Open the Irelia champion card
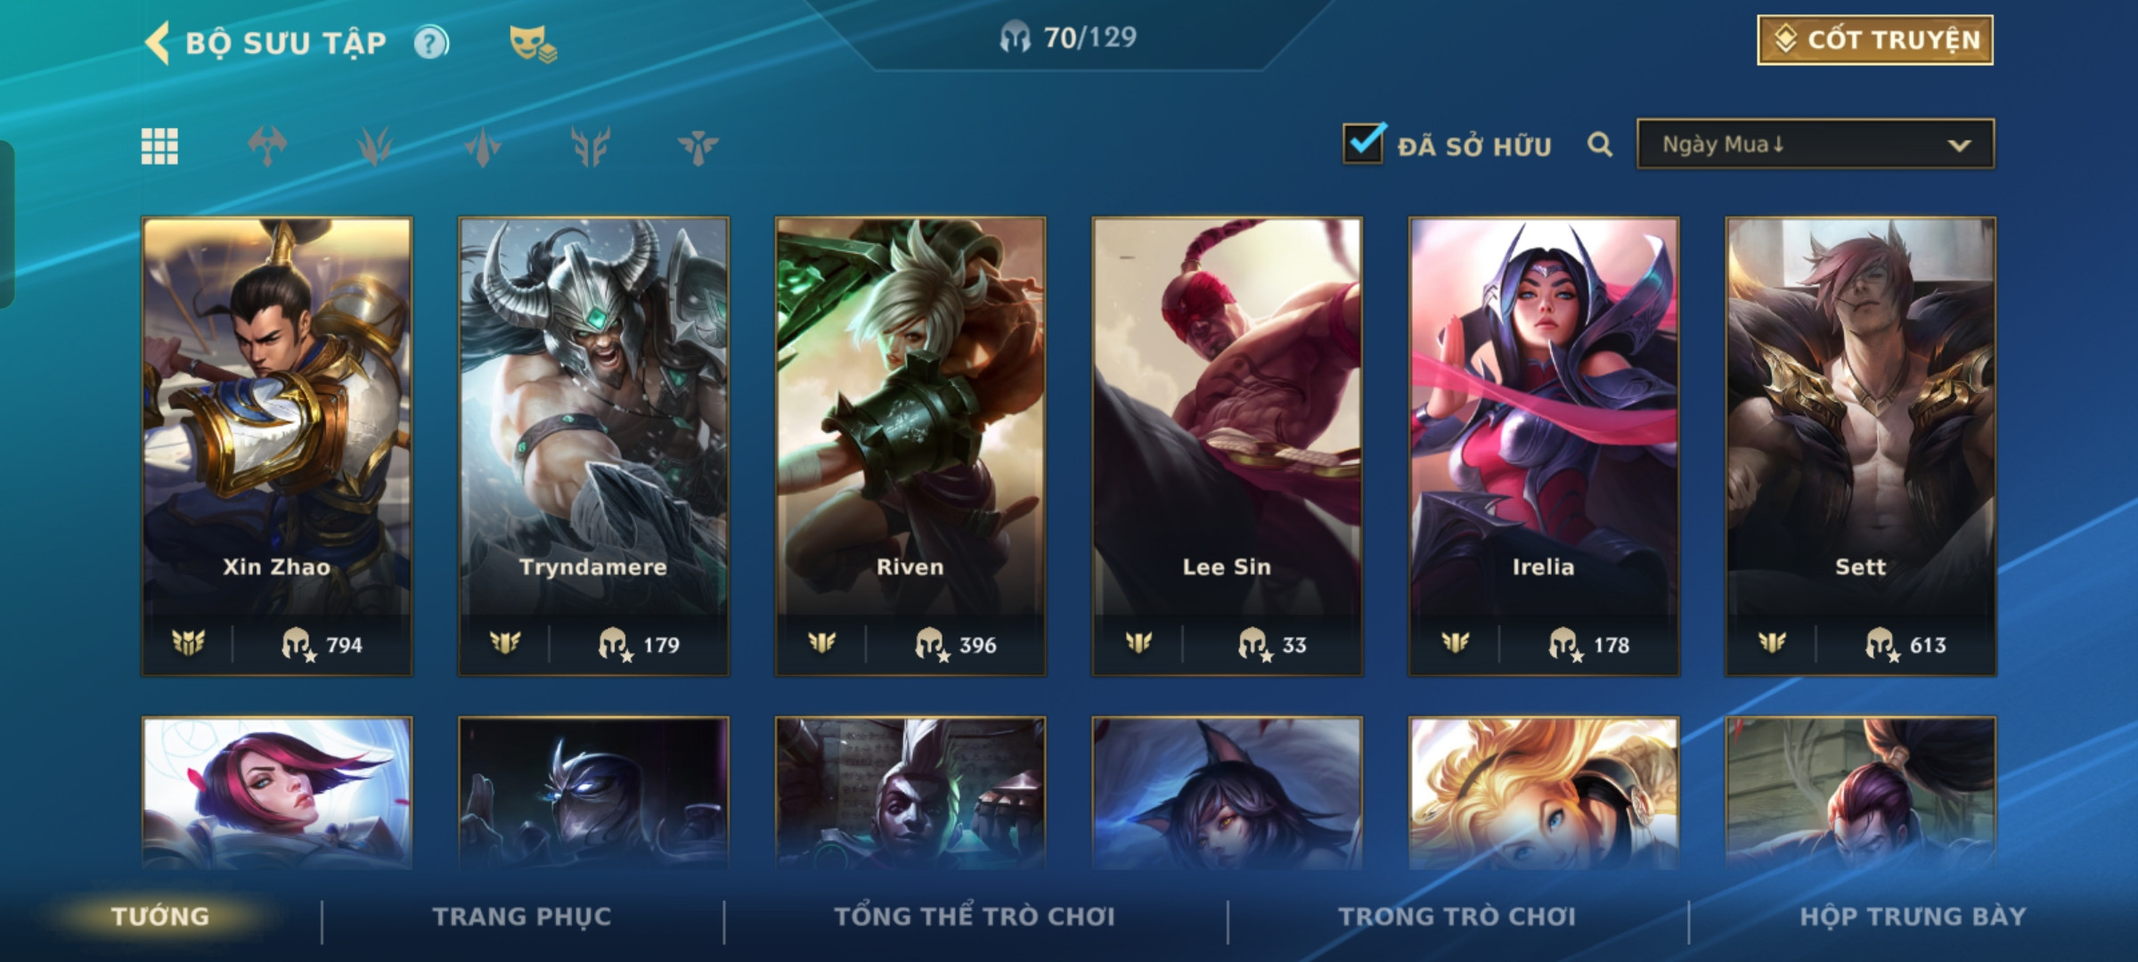 pos(1544,446)
